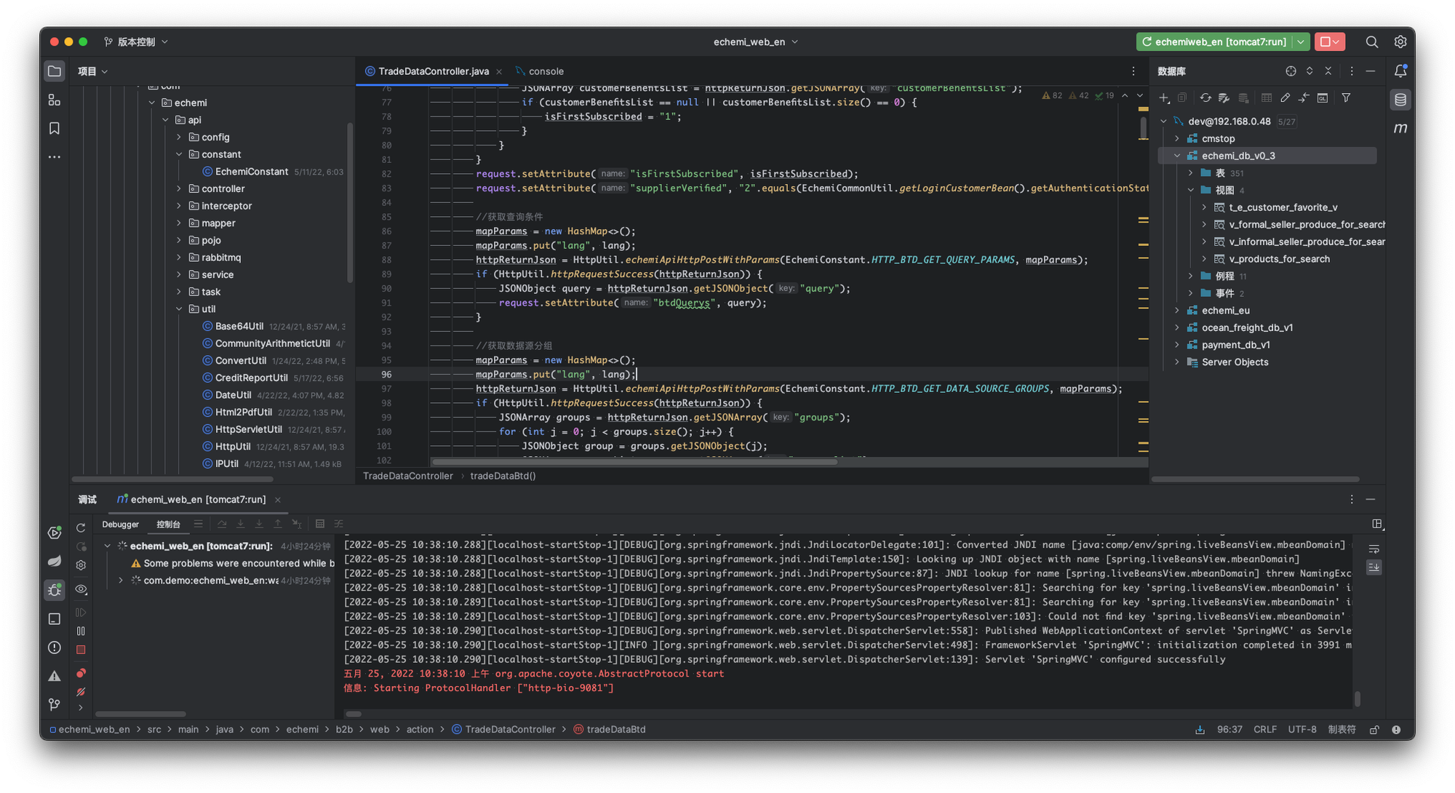Switch to the console editor tab
This screenshot has height=793, width=1455.
point(540,71)
